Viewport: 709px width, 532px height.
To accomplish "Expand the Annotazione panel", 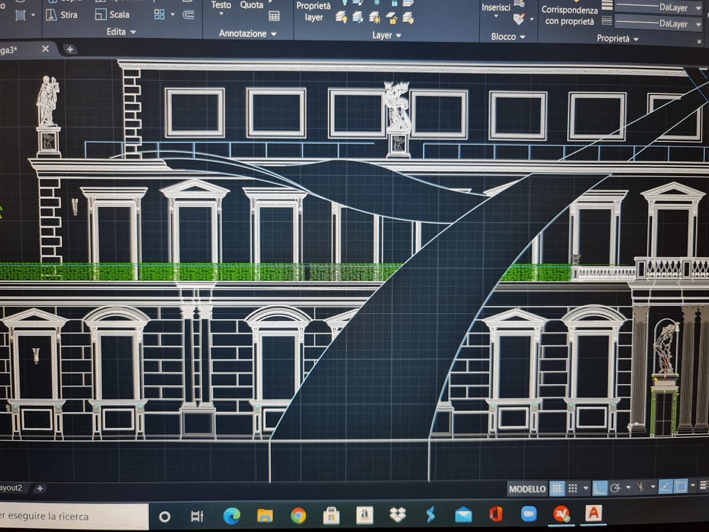I will (248, 34).
